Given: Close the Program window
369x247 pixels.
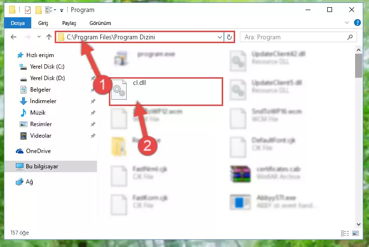Looking at the screenshot, I should pyautogui.click(x=352, y=10).
